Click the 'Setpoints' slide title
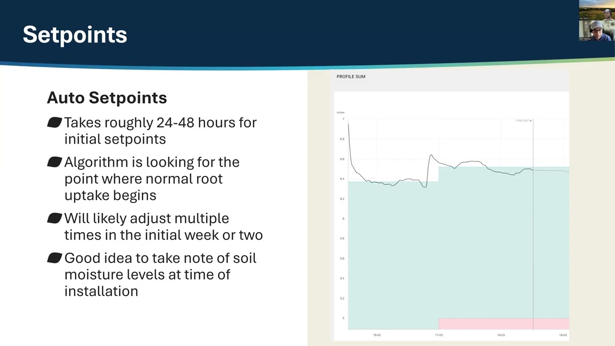The height and width of the screenshot is (346, 615). [75, 35]
